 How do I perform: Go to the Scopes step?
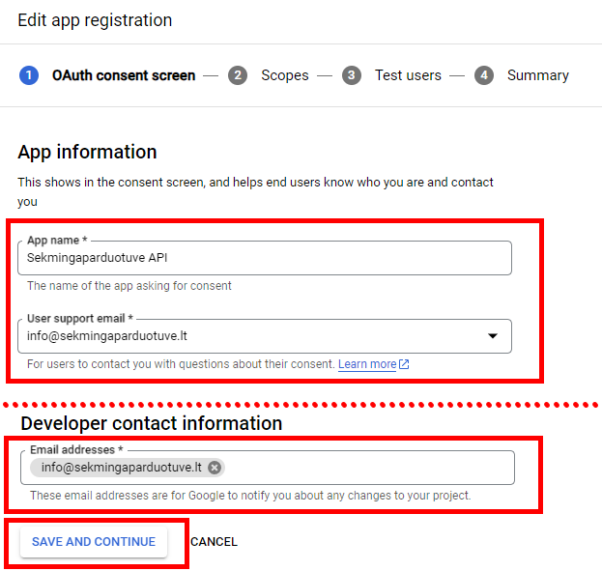284,75
